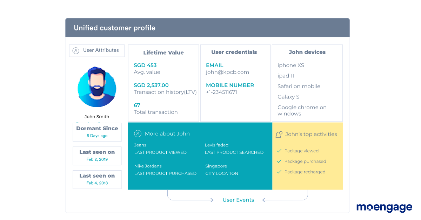
Task: Open the Unified customer profile header
Action: (114, 28)
